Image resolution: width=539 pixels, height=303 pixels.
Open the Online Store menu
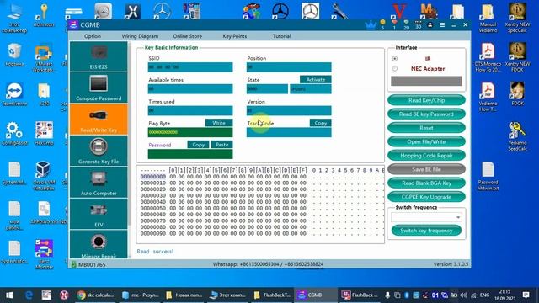coord(187,36)
